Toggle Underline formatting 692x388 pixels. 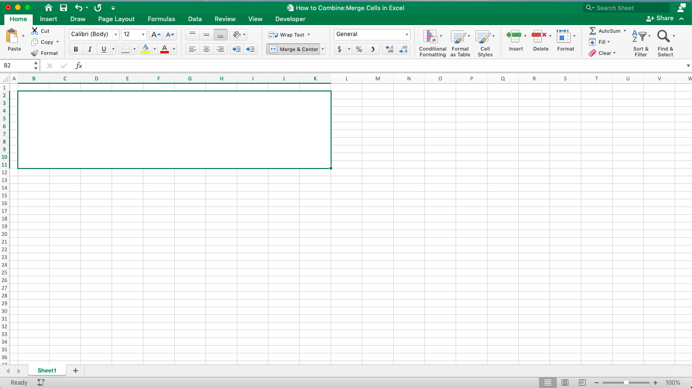coord(103,49)
